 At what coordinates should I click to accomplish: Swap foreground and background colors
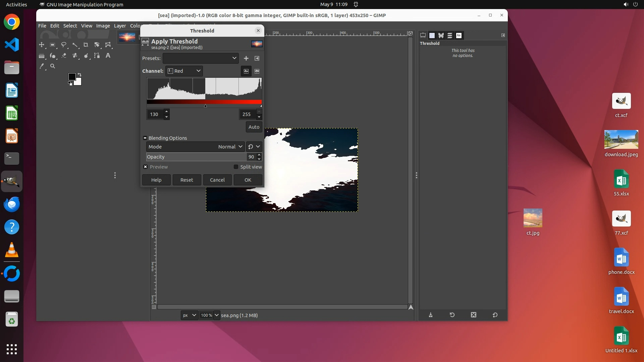79,74
